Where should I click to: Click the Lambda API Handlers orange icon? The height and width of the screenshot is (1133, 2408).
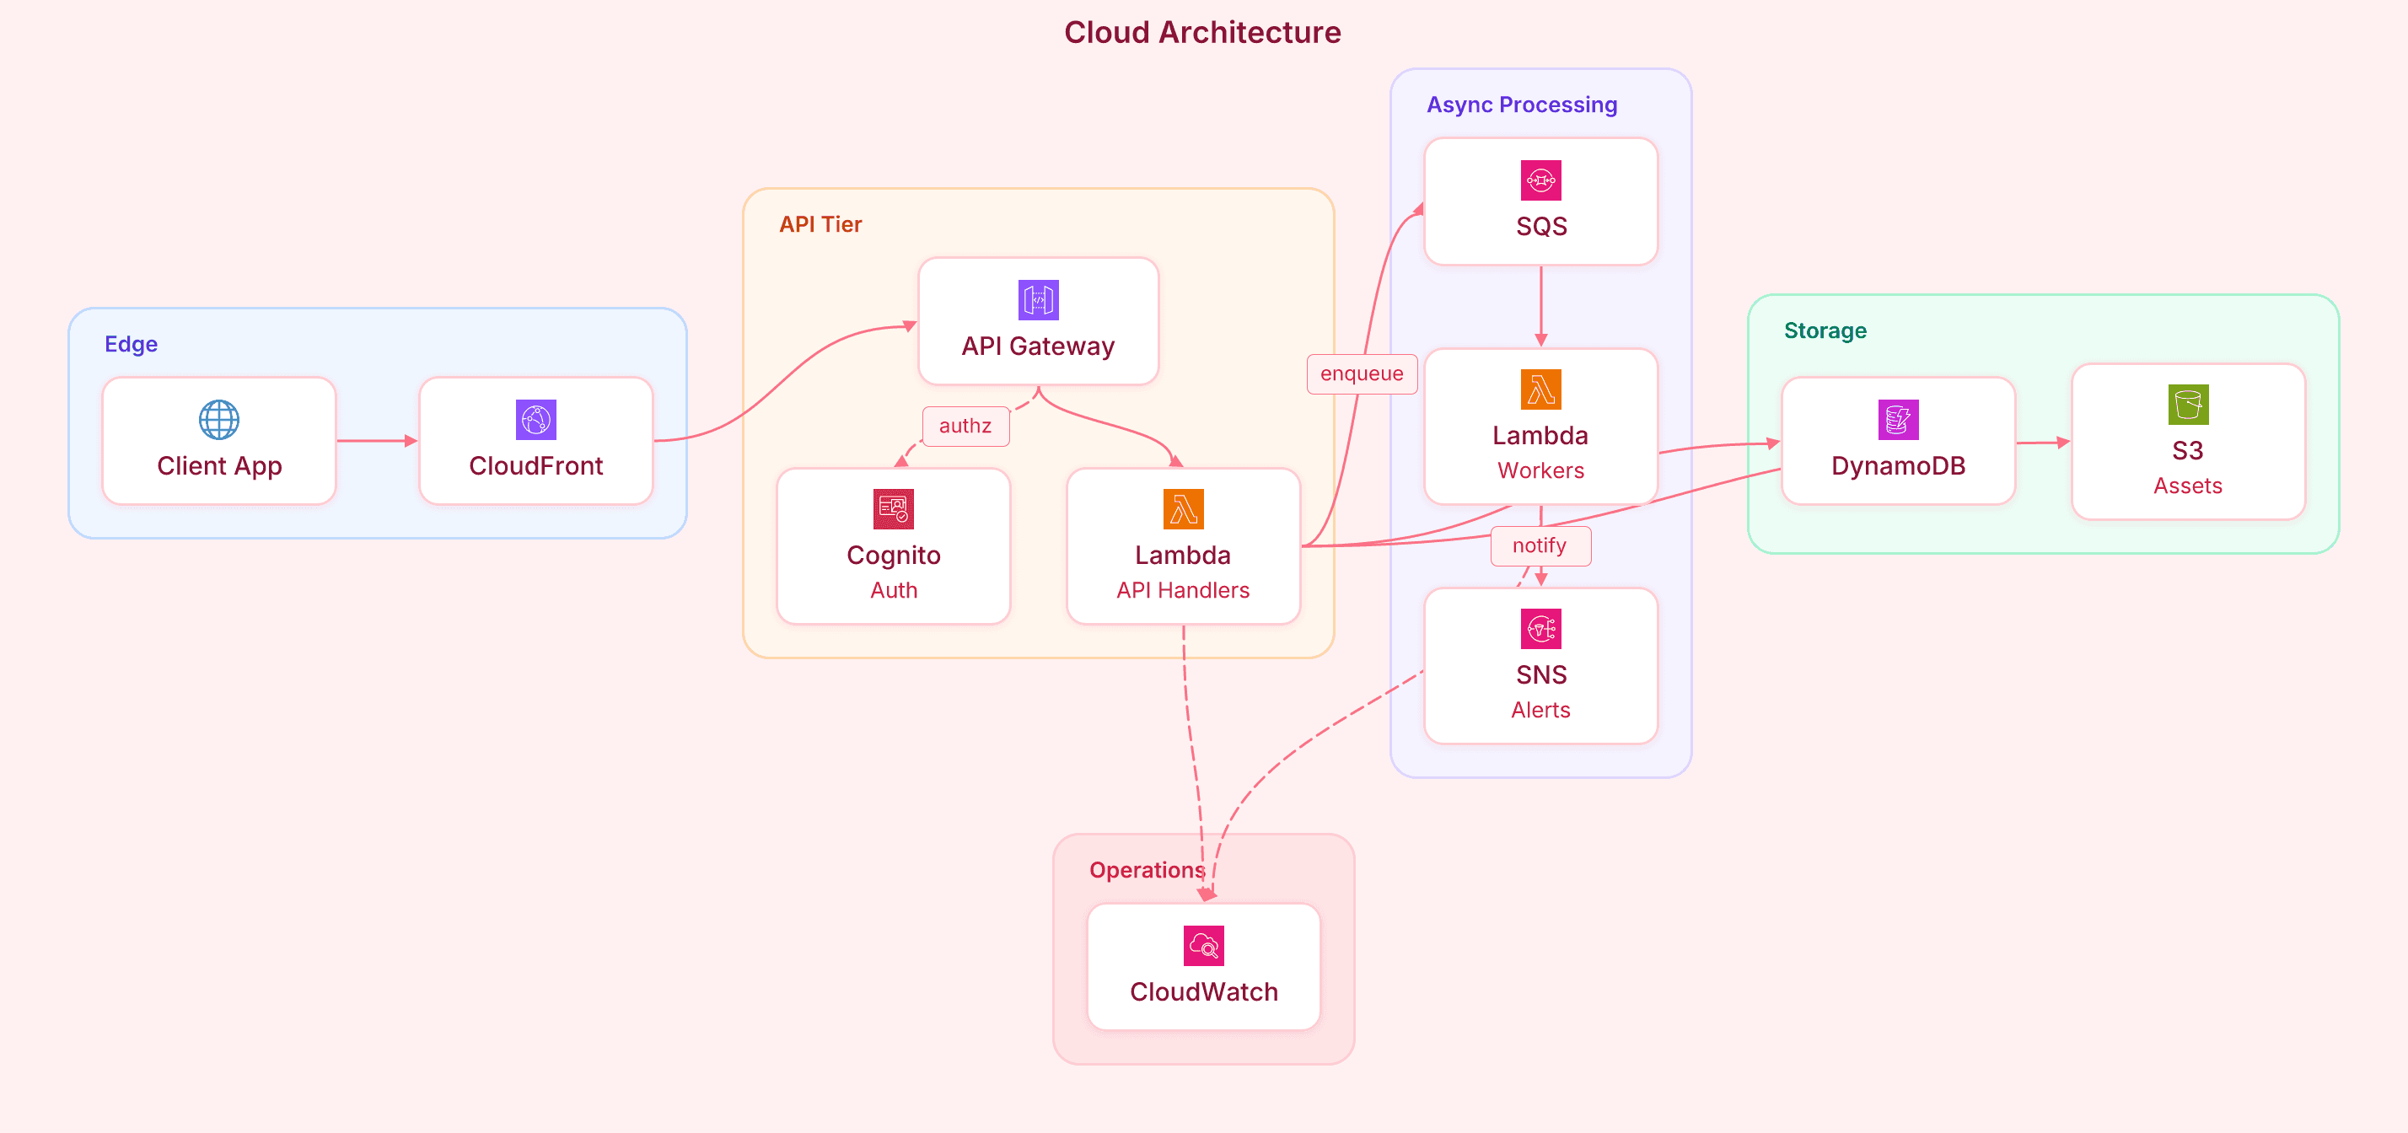click(x=1182, y=509)
